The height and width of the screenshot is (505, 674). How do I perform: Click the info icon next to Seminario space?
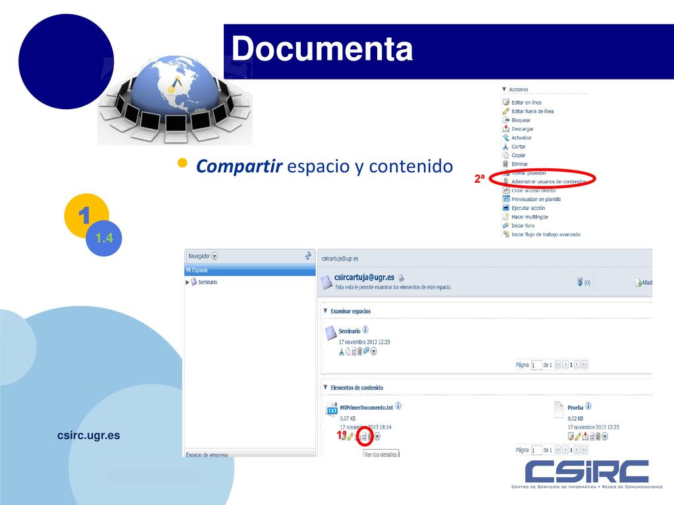[x=365, y=330]
